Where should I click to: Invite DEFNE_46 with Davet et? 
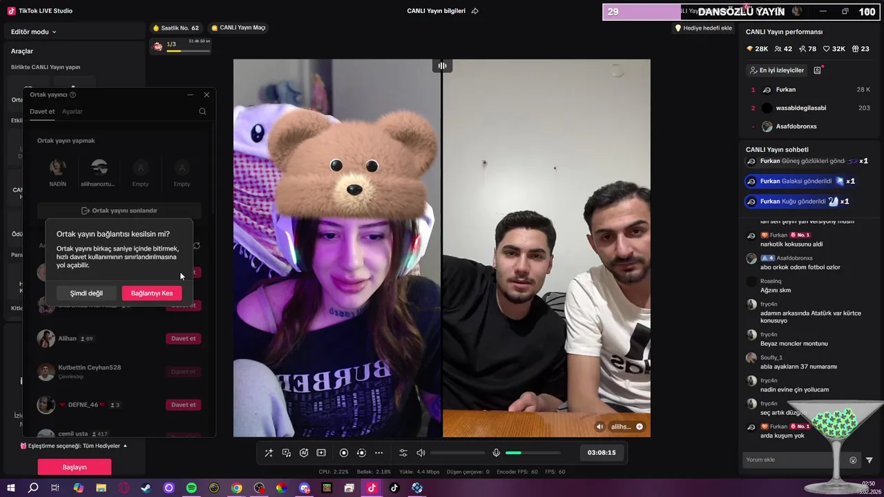pyautogui.click(x=184, y=405)
